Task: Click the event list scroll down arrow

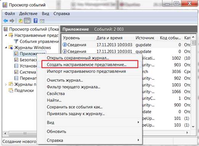Action: click(193, 127)
